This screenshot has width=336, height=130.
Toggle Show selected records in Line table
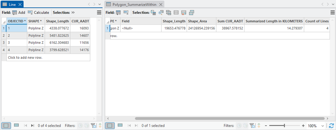point(16,125)
